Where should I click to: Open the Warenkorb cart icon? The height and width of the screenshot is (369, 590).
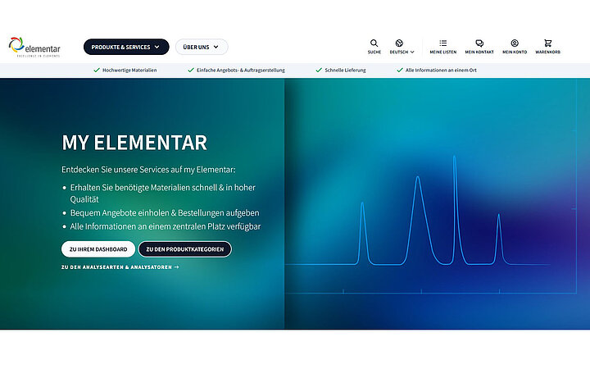548,43
